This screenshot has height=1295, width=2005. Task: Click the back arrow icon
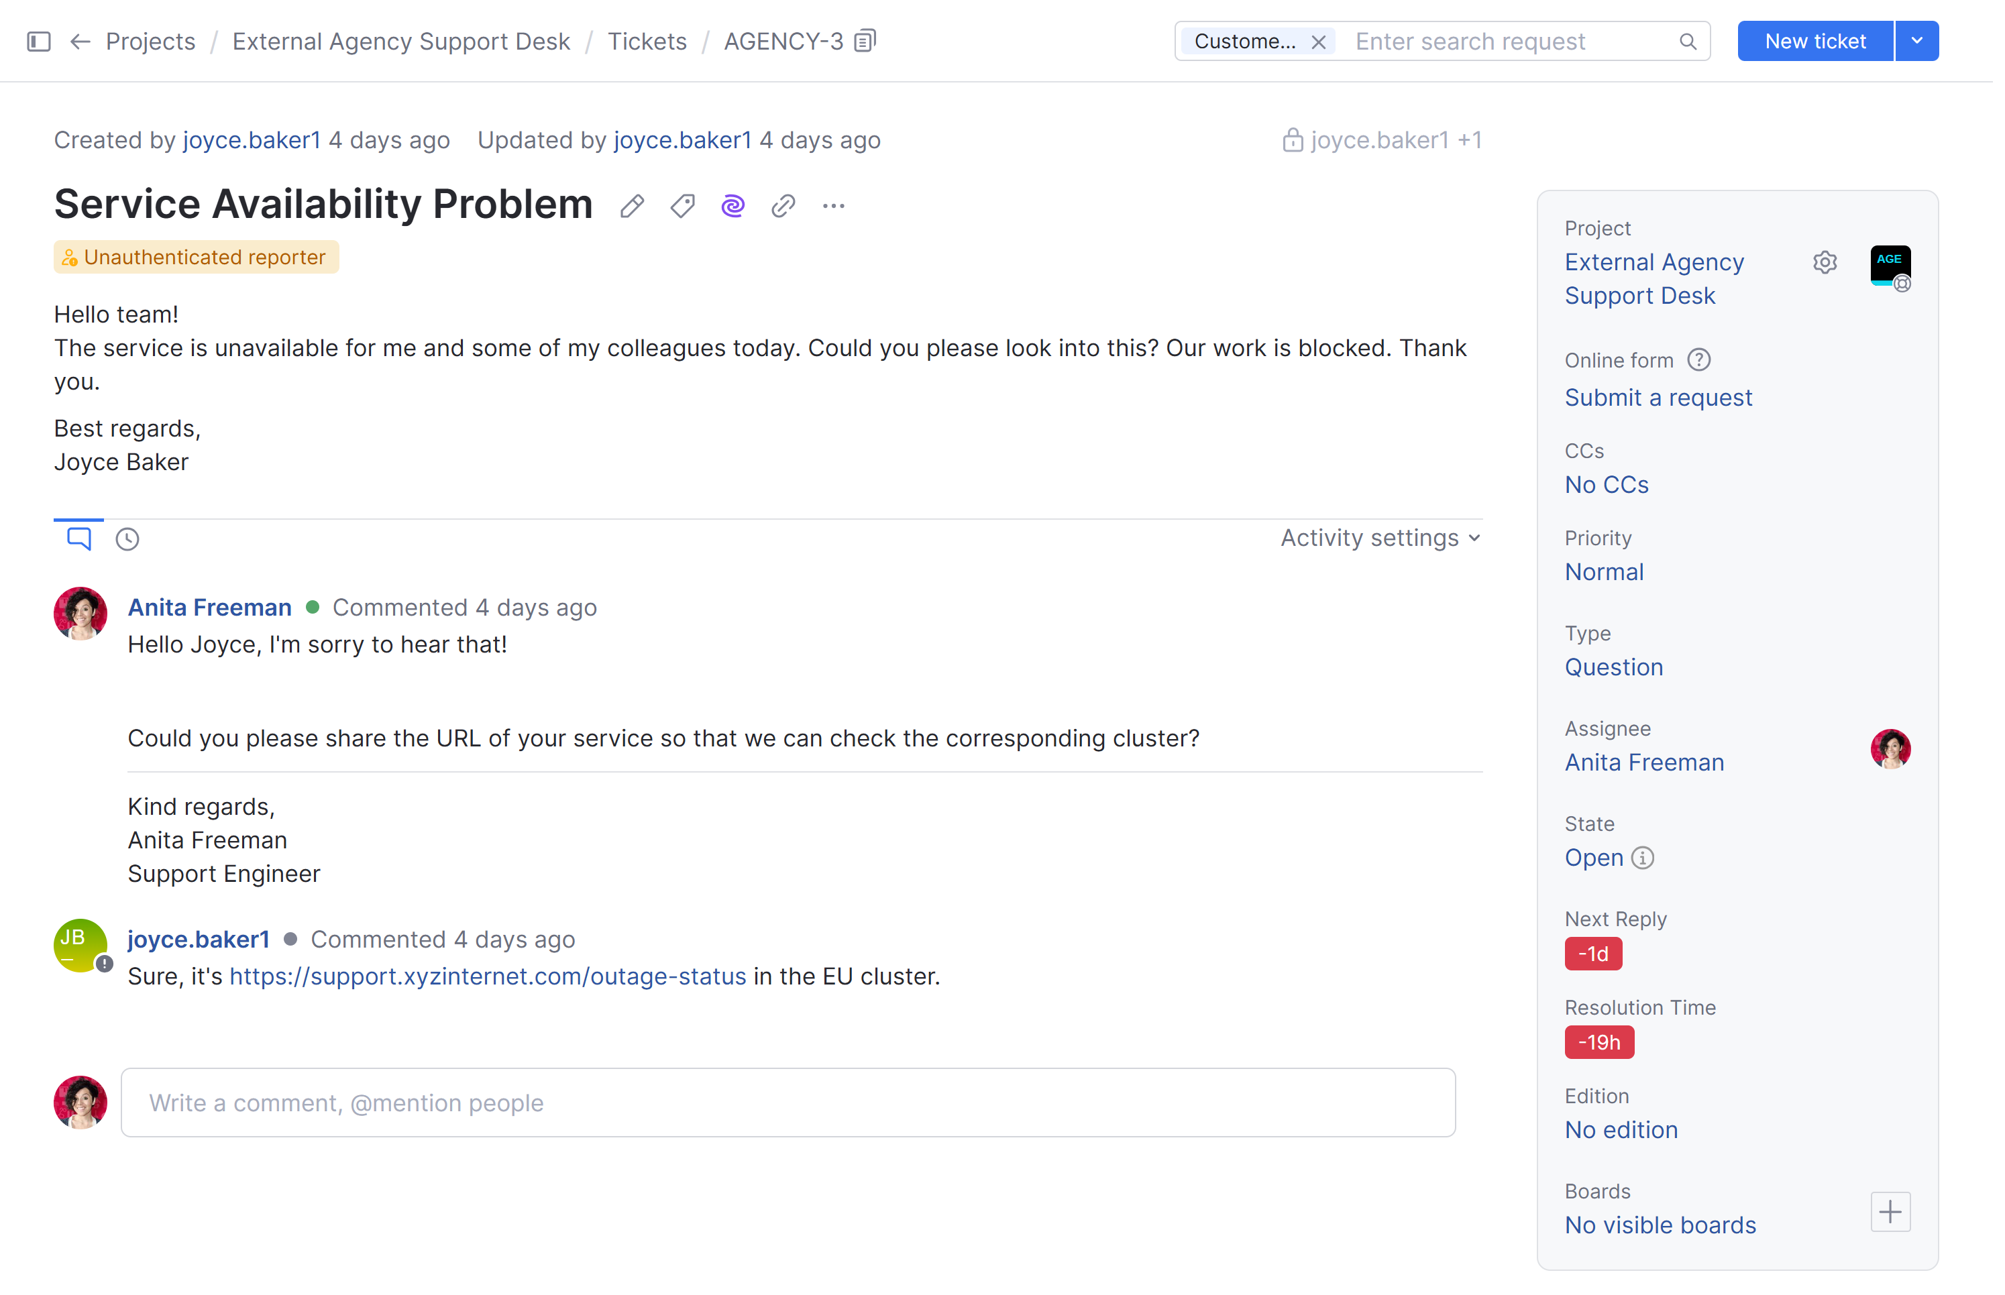tap(80, 41)
